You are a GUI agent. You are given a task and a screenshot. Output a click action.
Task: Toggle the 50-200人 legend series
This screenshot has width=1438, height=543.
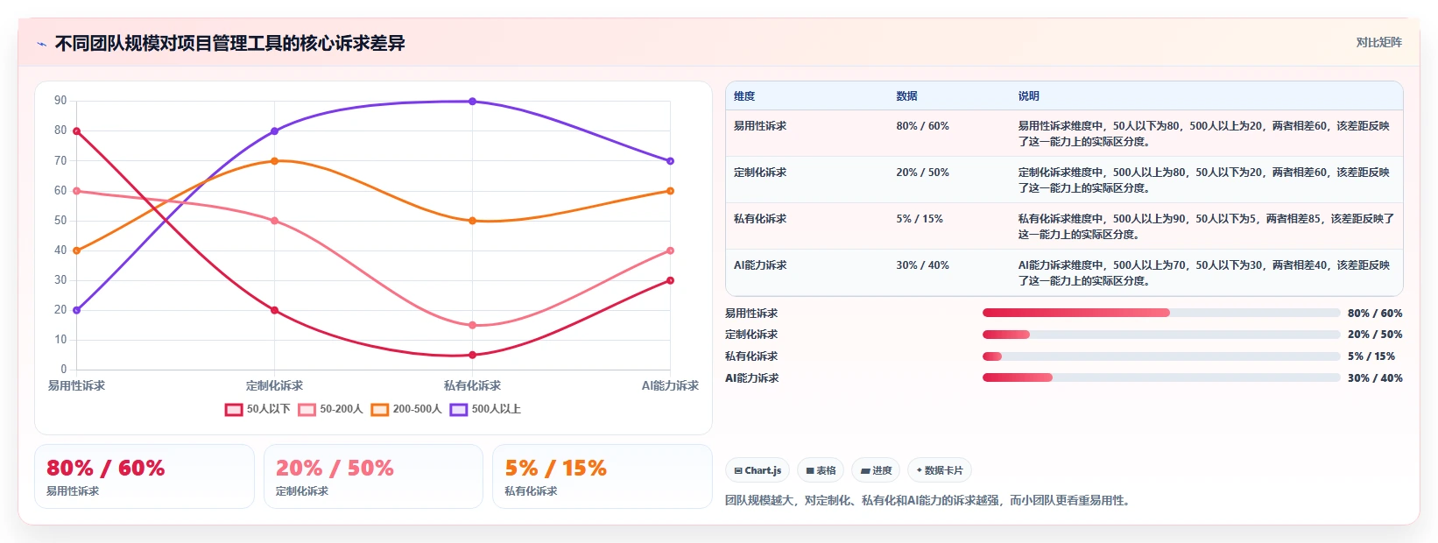[x=330, y=409]
